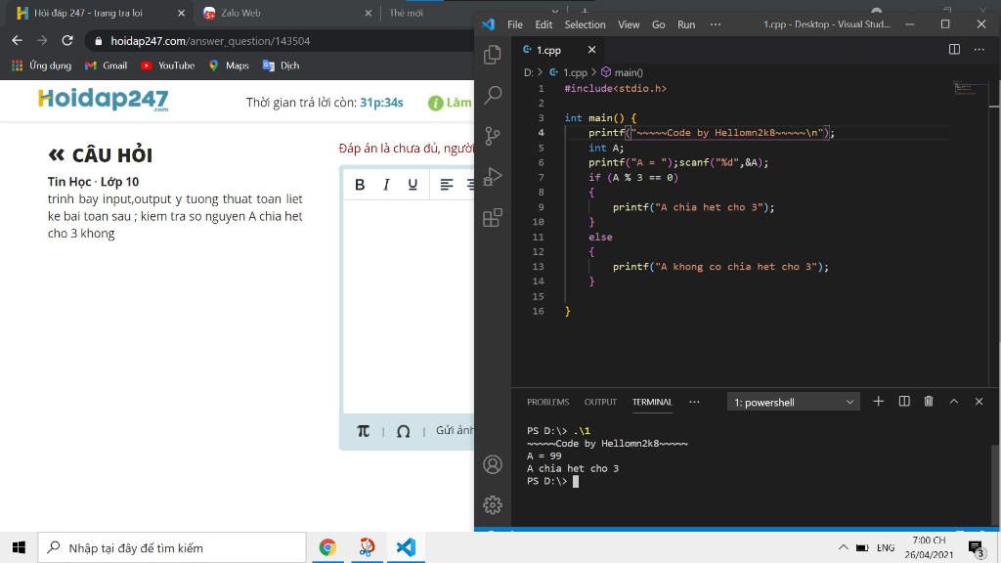Open the VS Code Search panel
Viewport: 1001px width, 563px height.
493,95
